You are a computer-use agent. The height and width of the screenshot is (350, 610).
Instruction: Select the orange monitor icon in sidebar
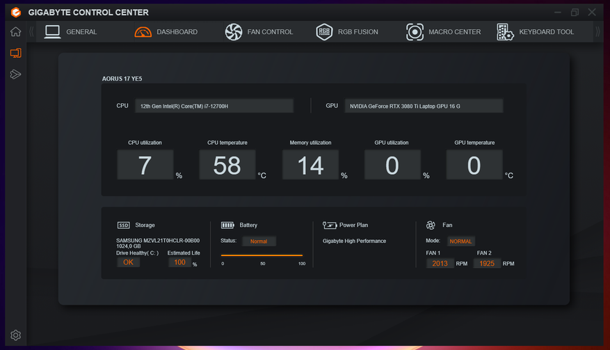coord(15,54)
